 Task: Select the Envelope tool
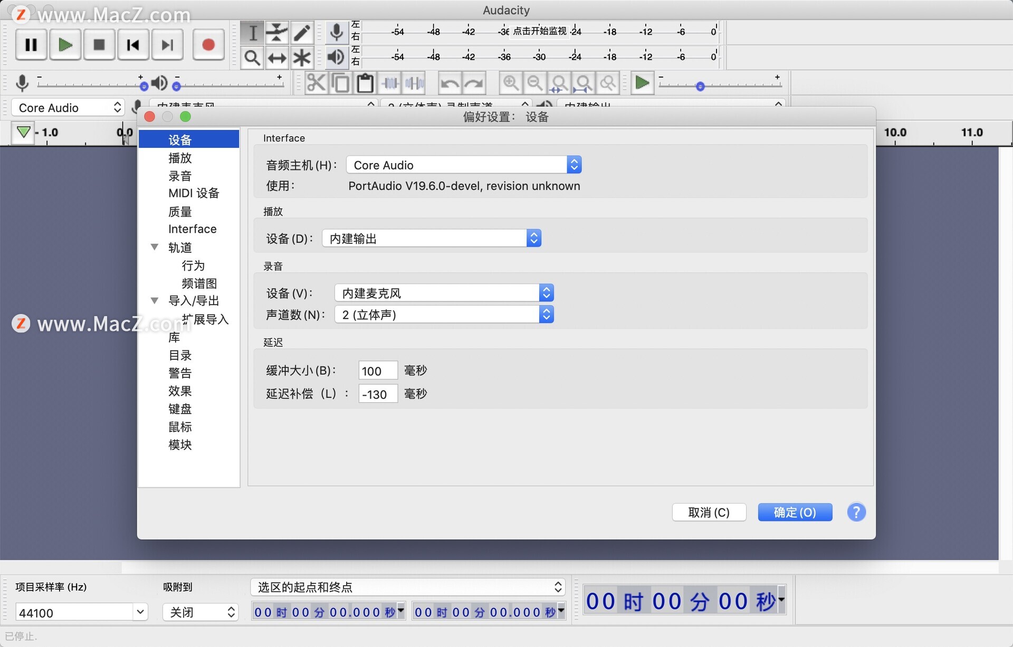(277, 33)
